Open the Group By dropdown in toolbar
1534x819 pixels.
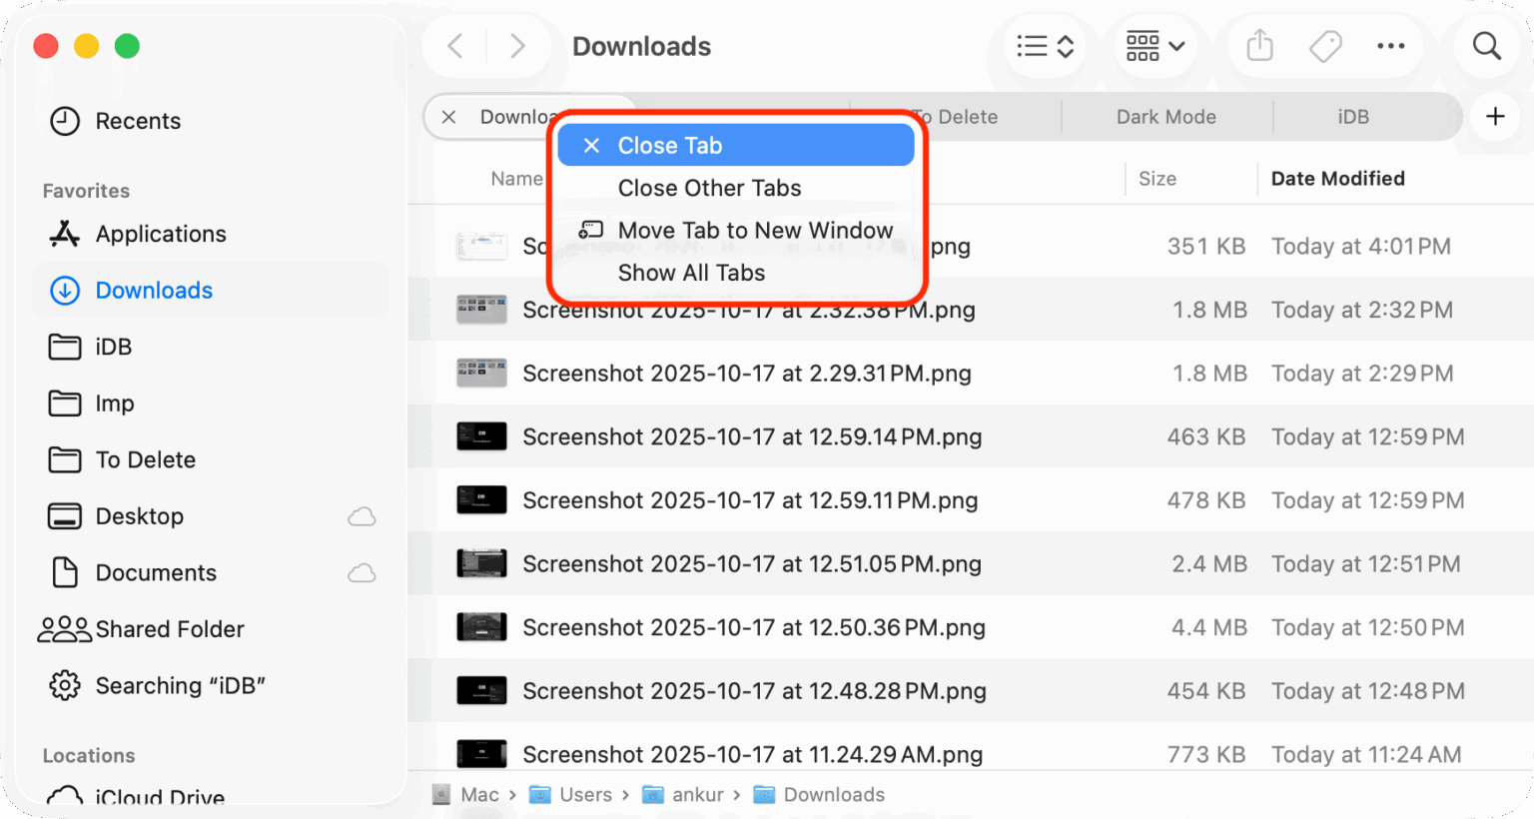point(1154,46)
